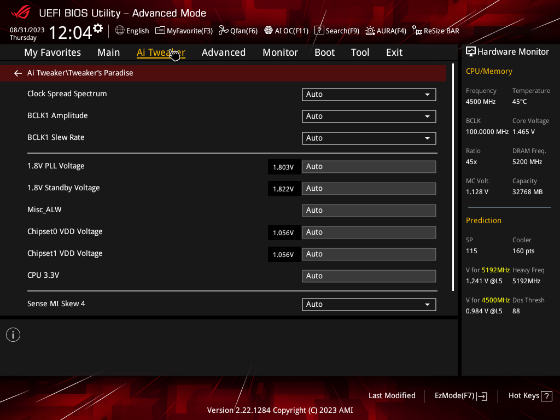The width and height of the screenshot is (560, 420).
Task: Open Qfan(F6) fan control icon
Action: pos(224,31)
